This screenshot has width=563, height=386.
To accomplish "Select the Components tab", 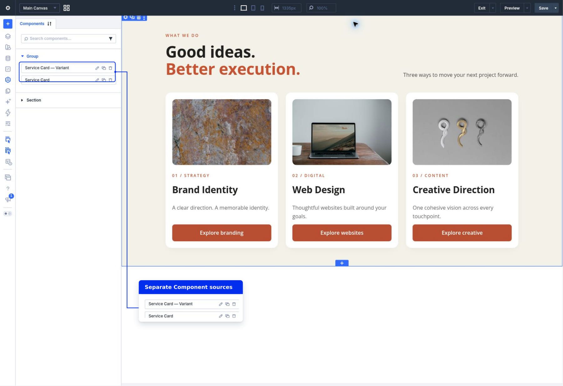I will pos(36,24).
